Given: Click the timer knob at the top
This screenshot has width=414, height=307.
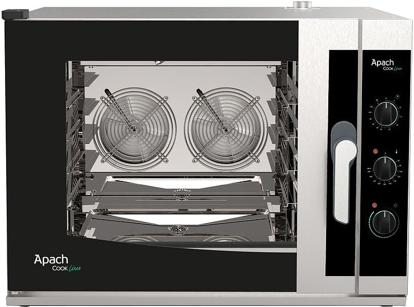Looking at the screenshot, I should pos(386,114).
